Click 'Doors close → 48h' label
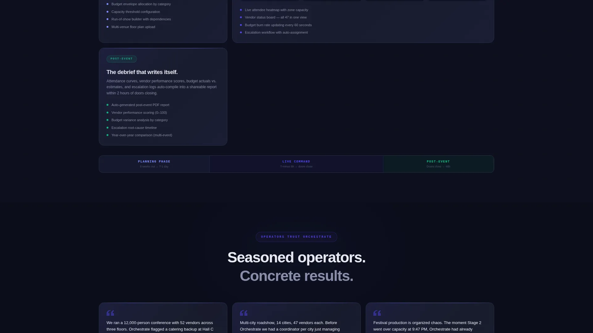The height and width of the screenshot is (333, 593). tap(438, 166)
